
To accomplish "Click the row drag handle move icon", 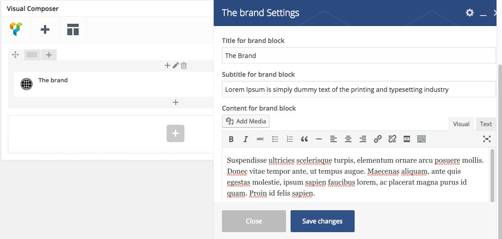I will [15, 55].
